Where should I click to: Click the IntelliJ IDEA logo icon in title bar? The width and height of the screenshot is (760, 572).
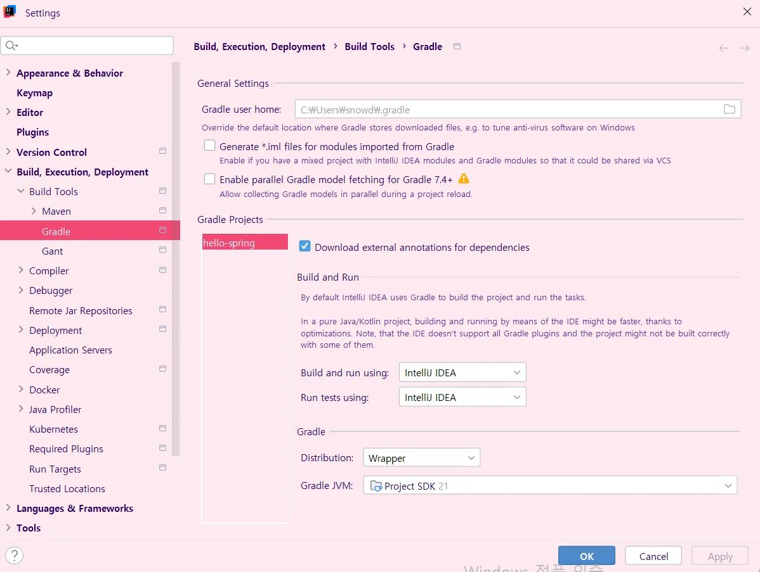pyautogui.click(x=10, y=11)
